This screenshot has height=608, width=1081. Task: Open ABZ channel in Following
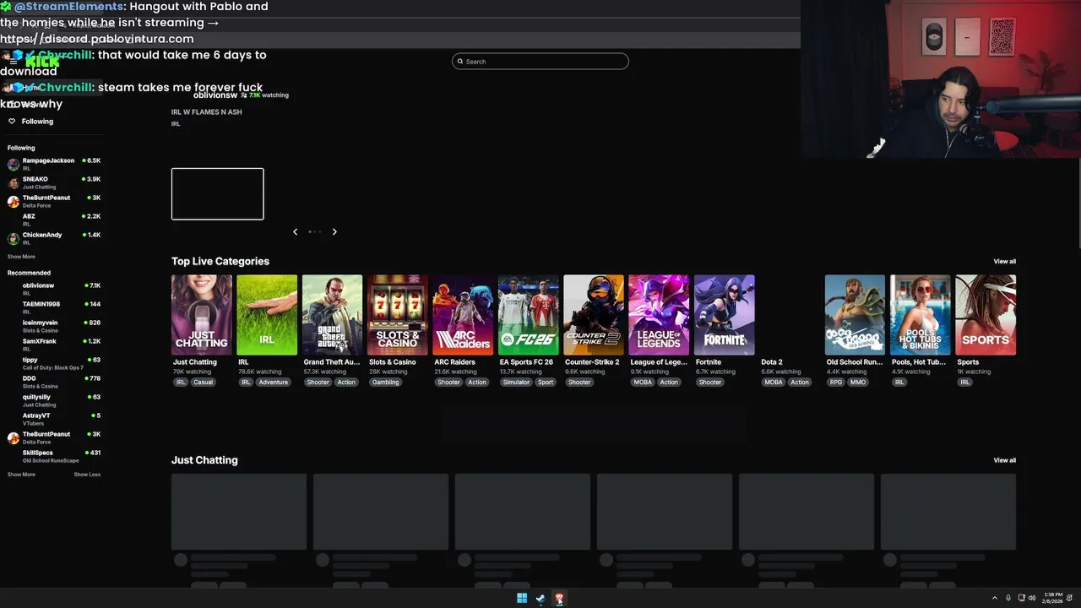pyautogui.click(x=54, y=220)
